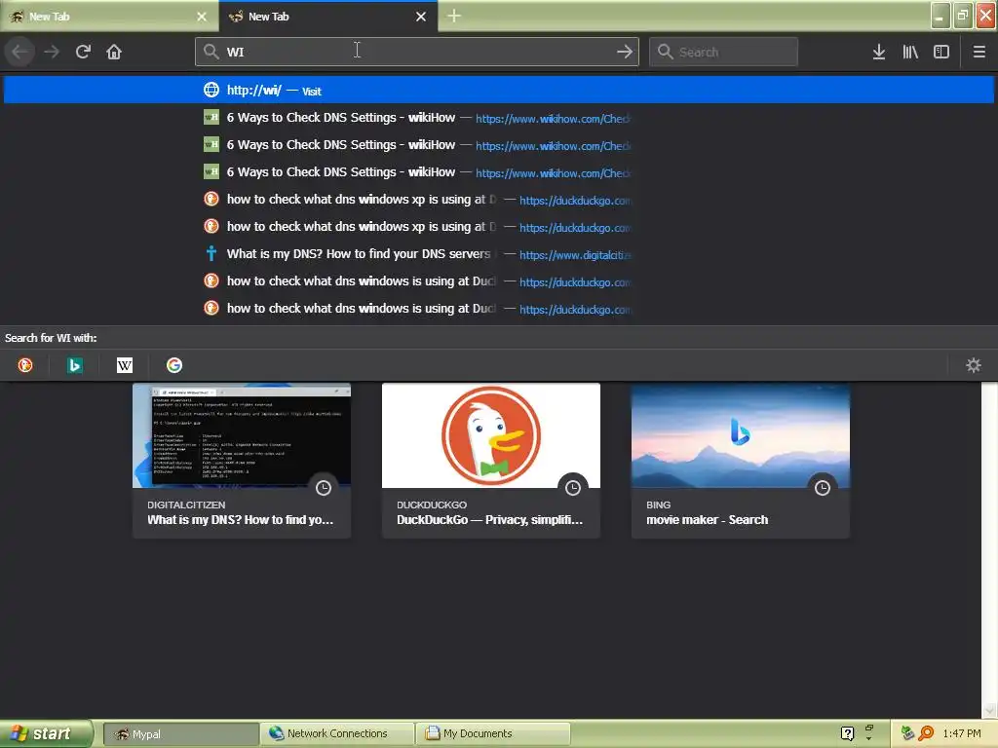Viewport: 998px width, 748px height.
Task: Open the hamburger application menu
Action: click(979, 52)
